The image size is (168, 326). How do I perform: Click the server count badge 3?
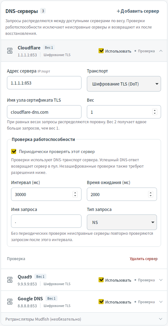43,11
